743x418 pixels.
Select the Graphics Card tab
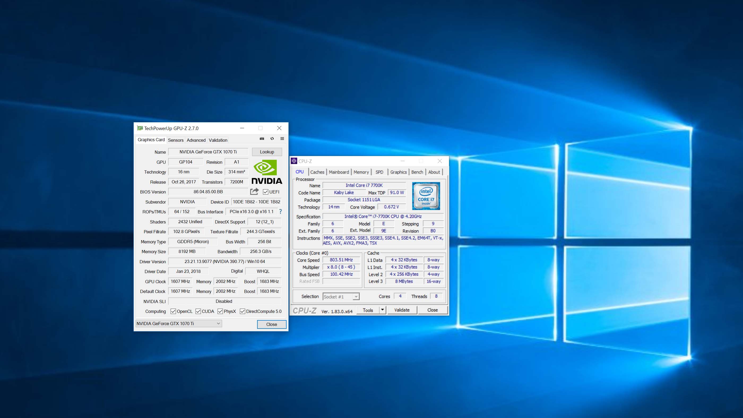[x=151, y=140]
